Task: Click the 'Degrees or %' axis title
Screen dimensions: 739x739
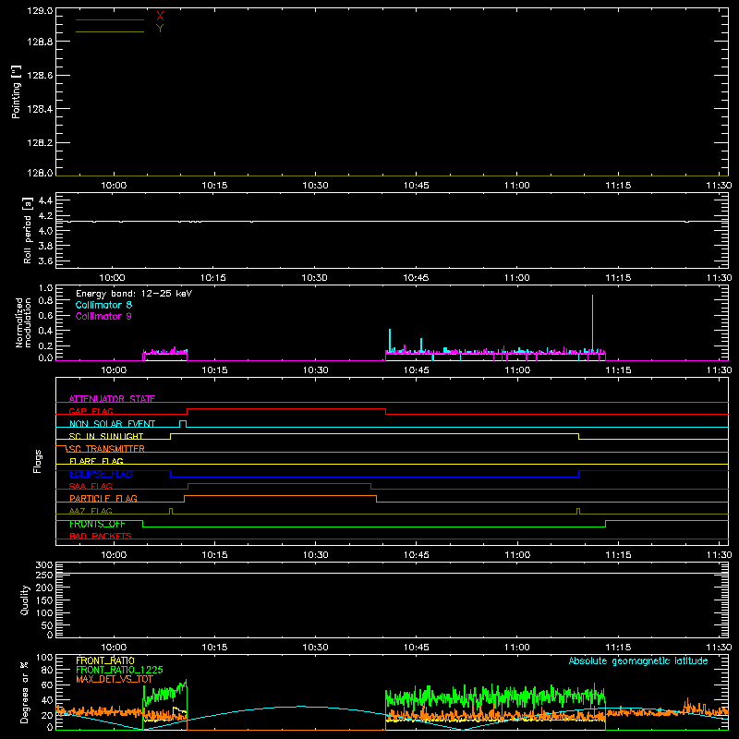Action: [25, 692]
